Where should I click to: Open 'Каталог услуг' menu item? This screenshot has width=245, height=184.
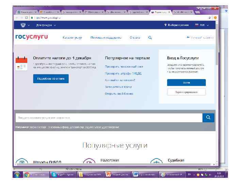72,37
